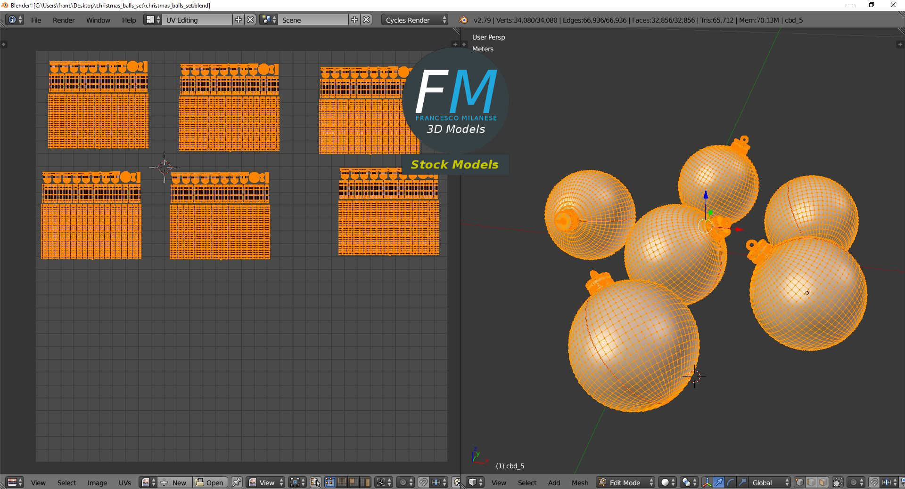Expand 3D viewport properties region plus
Screen dimensions: 905x489
(899, 44)
